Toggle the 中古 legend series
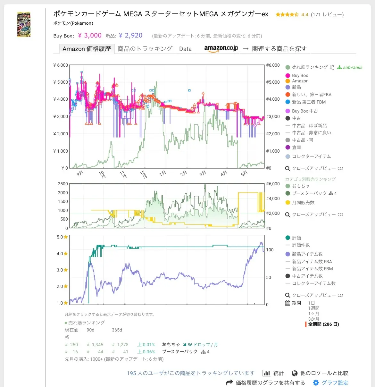The image size is (375, 387). pyautogui.click(x=293, y=118)
